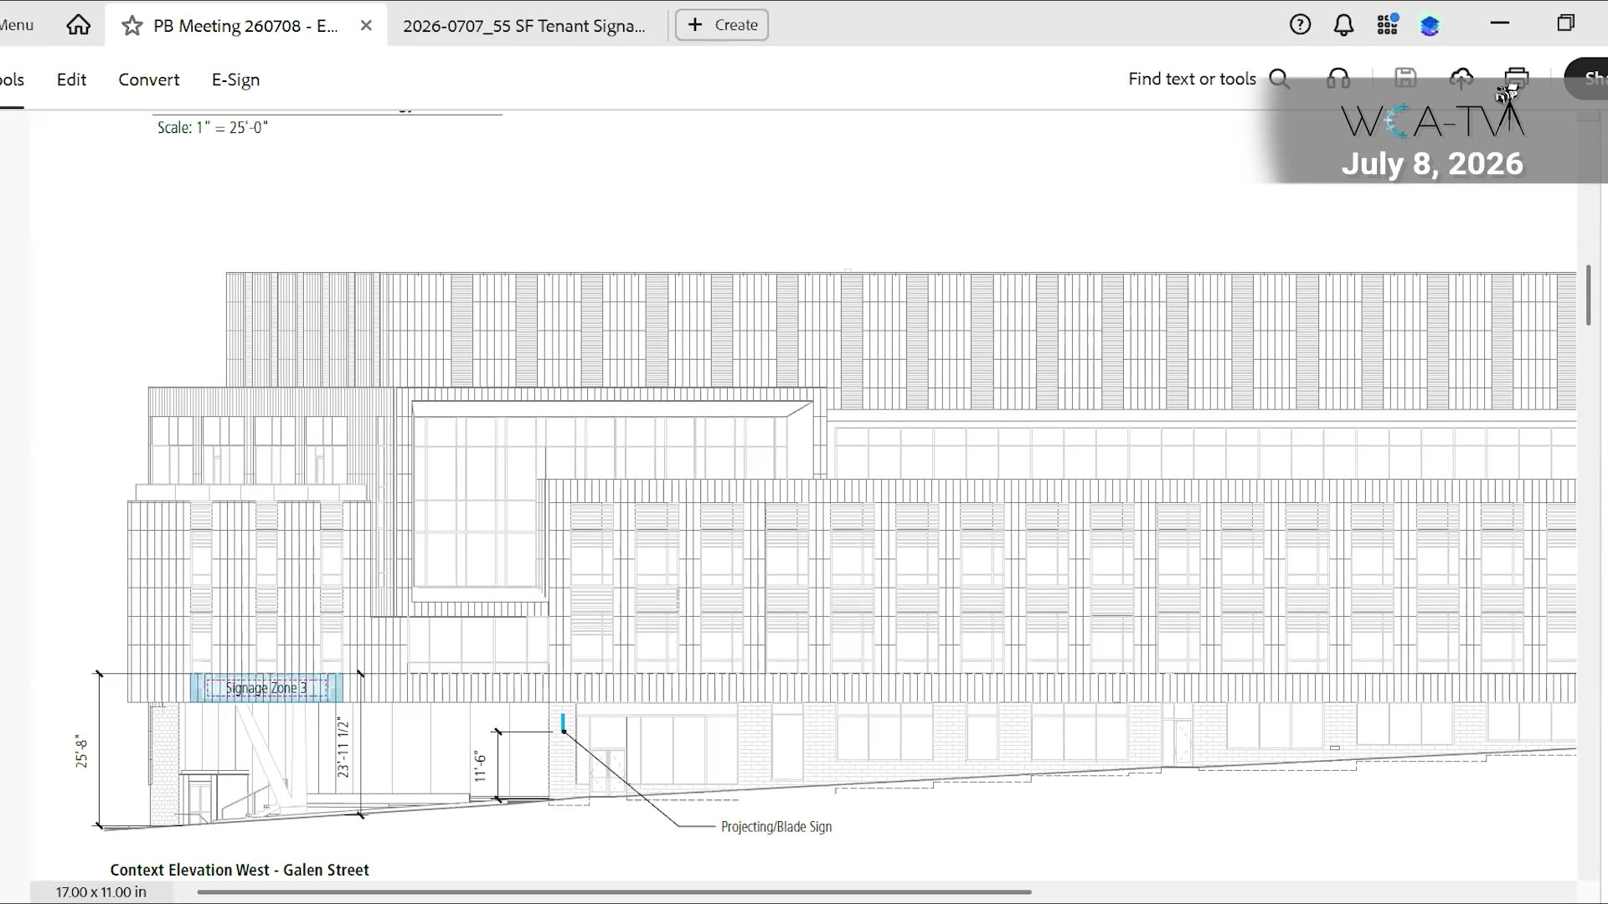Click the cloud upload icon

pyautogui.click(x=1461, y=79)
